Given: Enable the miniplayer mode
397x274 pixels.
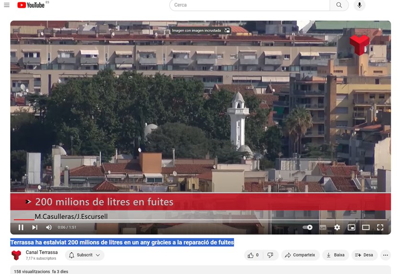Looking at the screenshot, I should coord(352,228).
